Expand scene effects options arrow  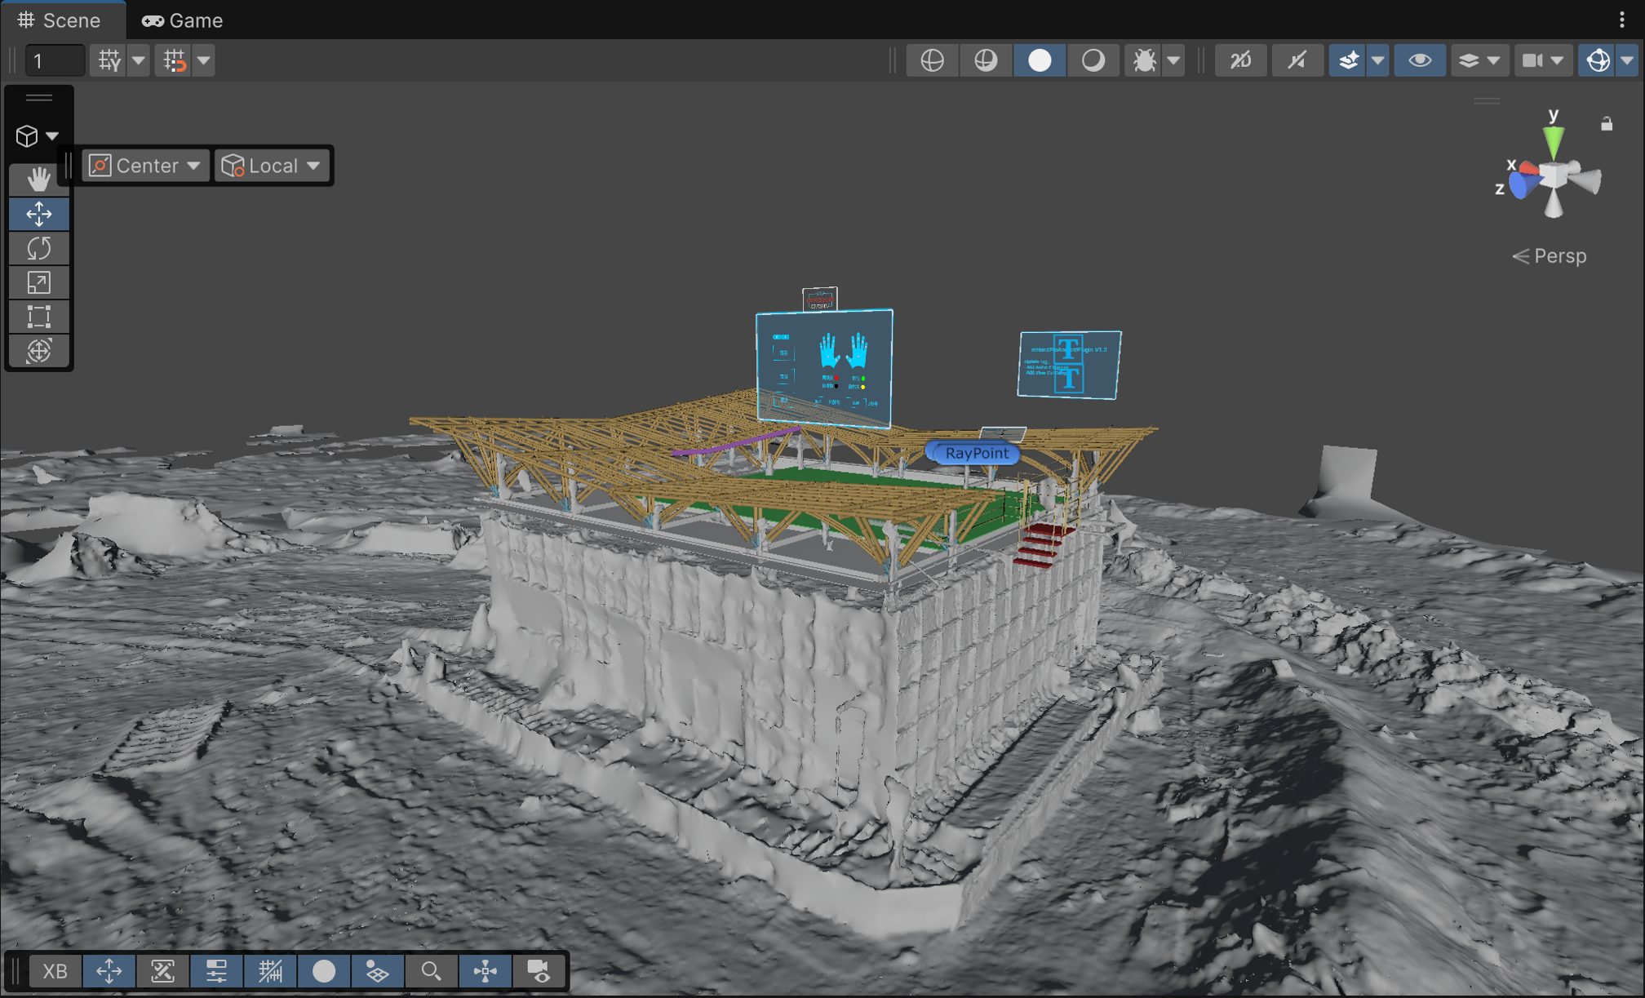(x=1378, y=60)
